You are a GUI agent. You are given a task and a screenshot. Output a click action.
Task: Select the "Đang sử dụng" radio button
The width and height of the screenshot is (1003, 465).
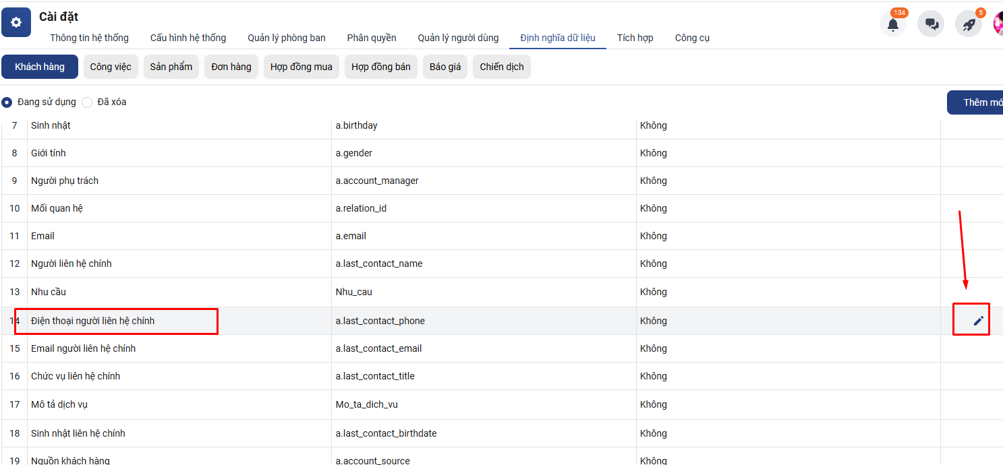pyautogui.click(x=7, y=102)
